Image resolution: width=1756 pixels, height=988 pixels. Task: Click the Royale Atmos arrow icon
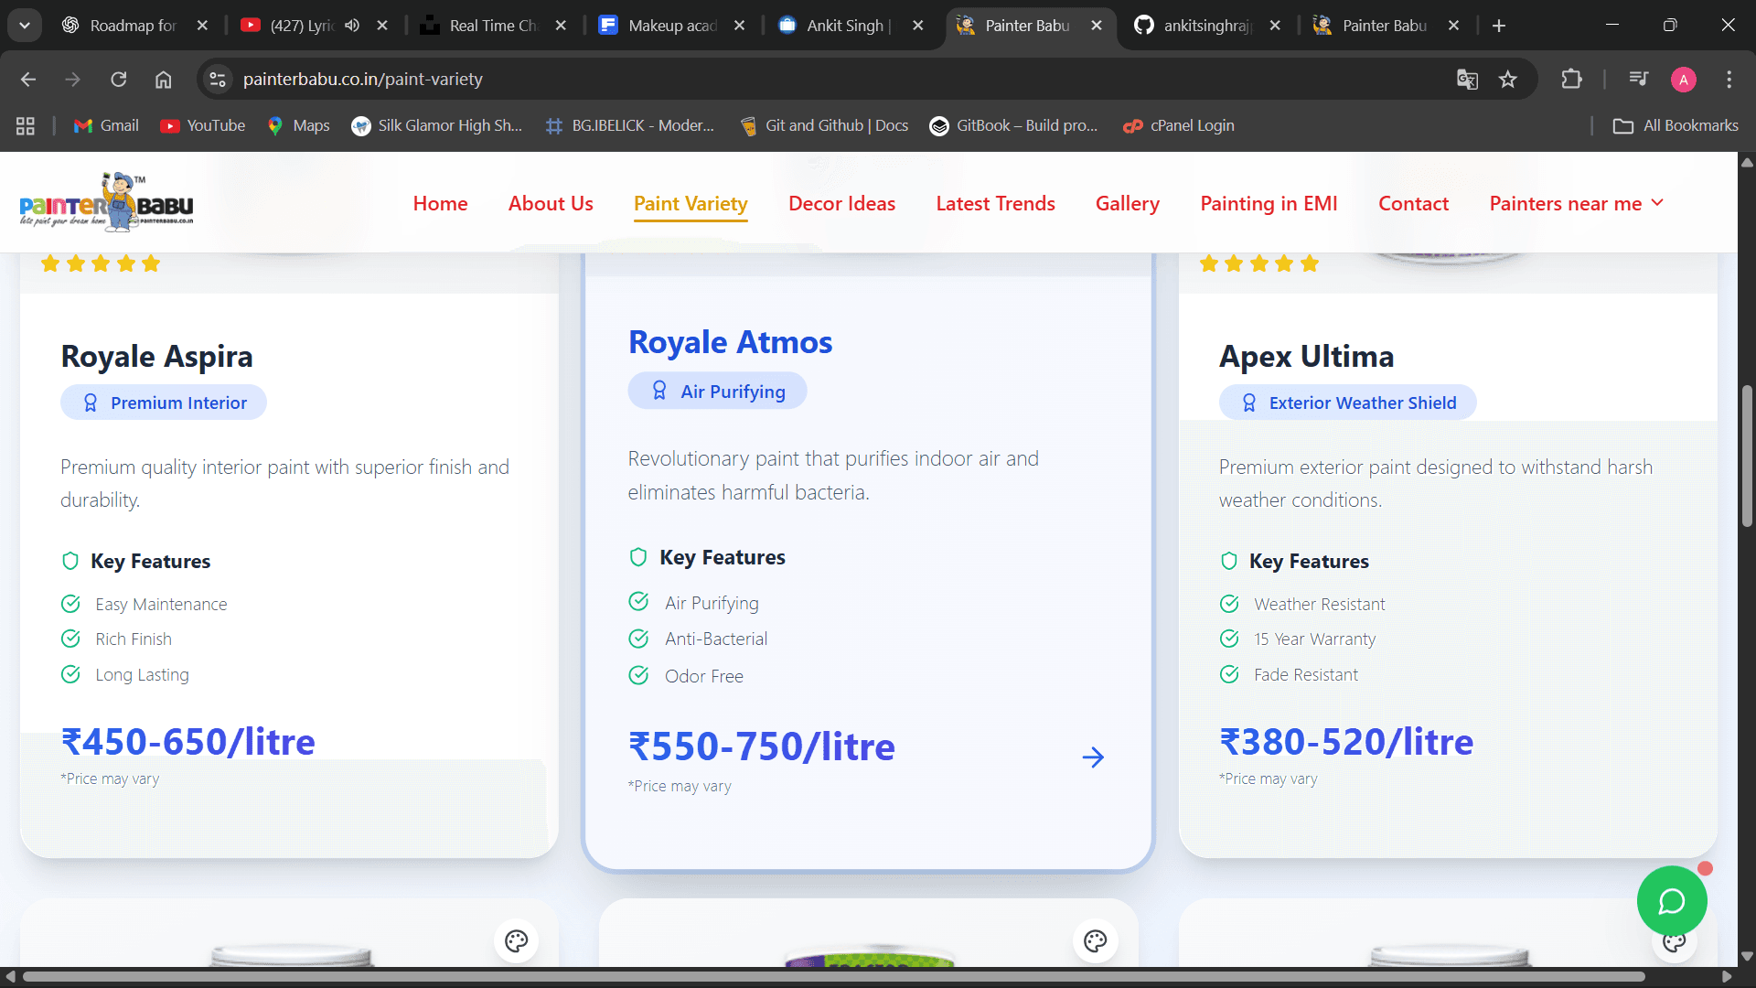1093,757
